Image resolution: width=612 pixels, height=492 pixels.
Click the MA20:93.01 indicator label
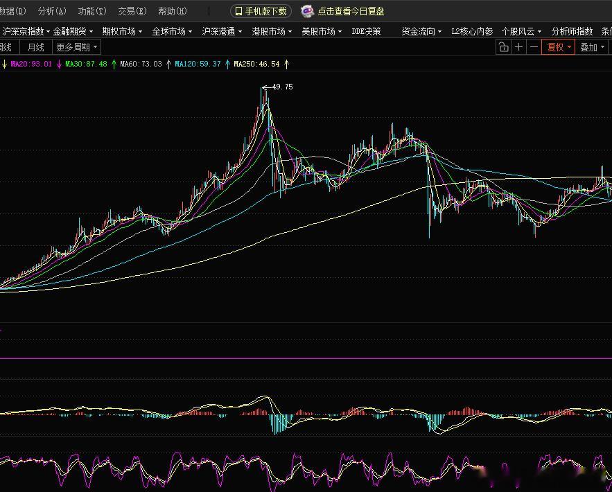(x=31, y=64)
